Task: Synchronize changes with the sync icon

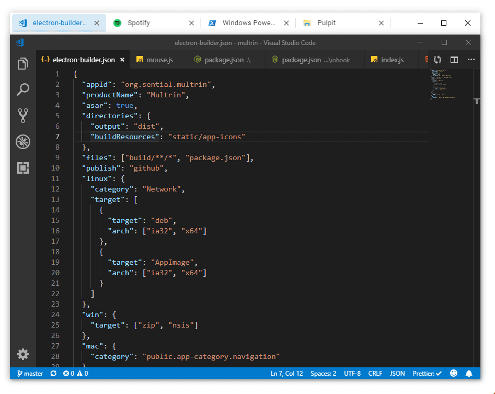Action: (53, 374)
